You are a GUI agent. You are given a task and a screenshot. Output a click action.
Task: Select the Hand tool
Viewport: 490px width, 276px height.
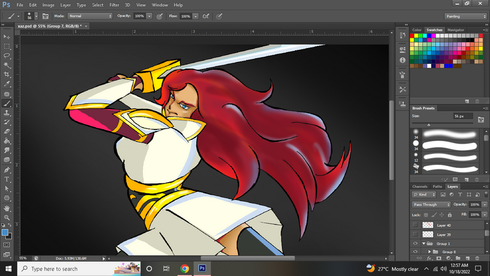click(6, 208)
